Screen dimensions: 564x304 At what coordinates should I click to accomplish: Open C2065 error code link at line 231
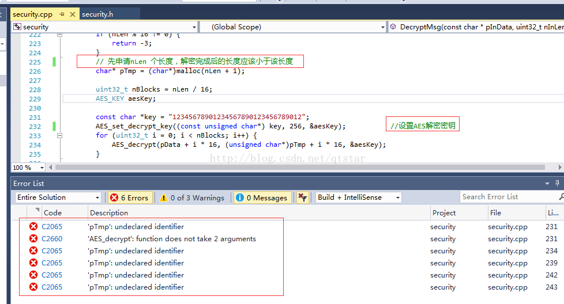point(52,227)
